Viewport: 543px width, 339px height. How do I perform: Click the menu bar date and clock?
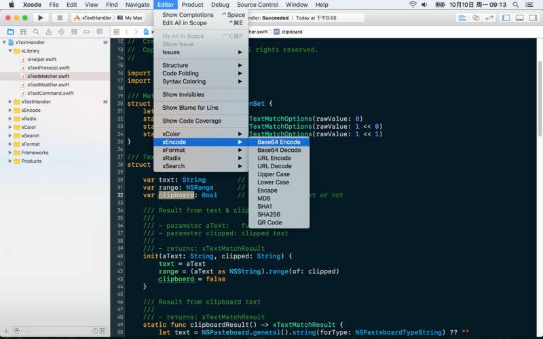tap(478, 5)
